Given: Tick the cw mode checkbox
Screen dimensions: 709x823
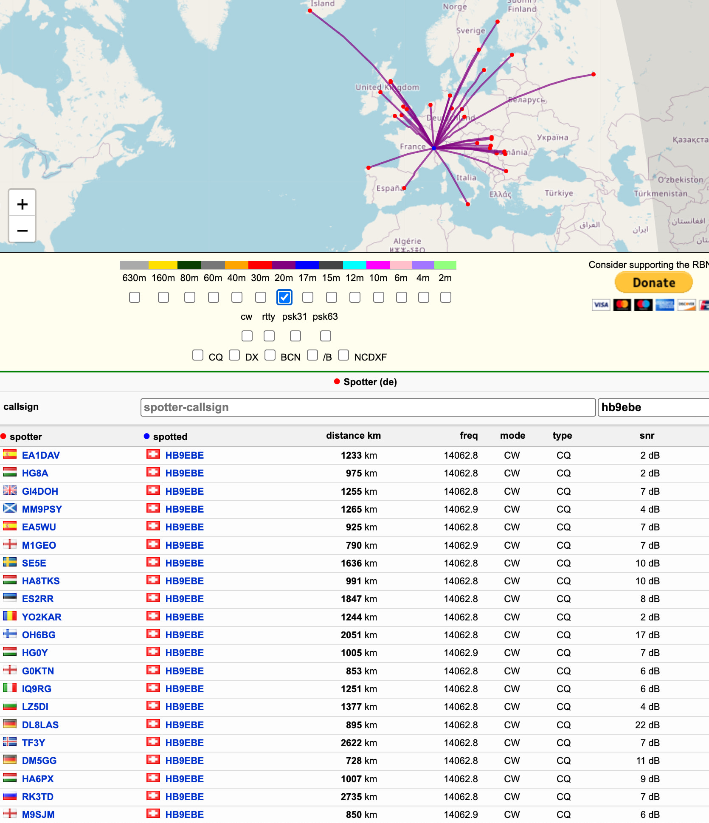Looking at the screenshot, I should click(x=247, y=336).
